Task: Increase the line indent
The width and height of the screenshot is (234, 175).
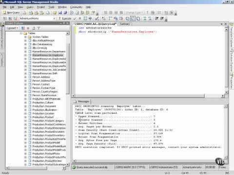Action: pyautogui.click(x=162, y=18)
